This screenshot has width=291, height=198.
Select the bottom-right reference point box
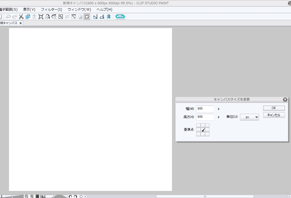tap(207, 134)
